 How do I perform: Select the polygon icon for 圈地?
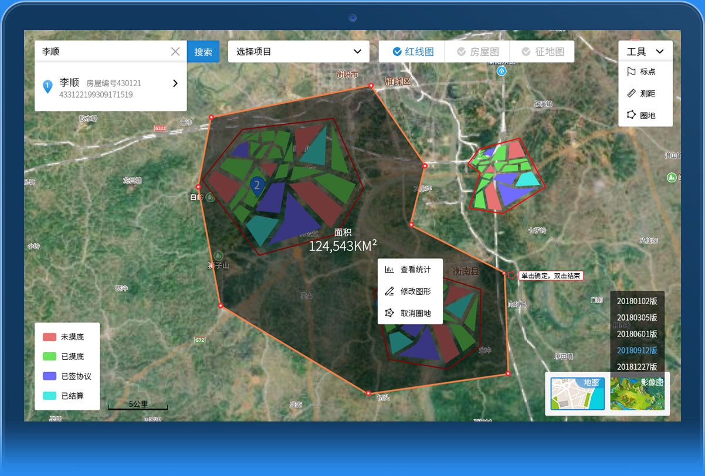click(632, 115)
